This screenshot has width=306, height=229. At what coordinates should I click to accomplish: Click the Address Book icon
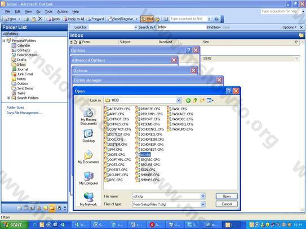tap(166, 19)
